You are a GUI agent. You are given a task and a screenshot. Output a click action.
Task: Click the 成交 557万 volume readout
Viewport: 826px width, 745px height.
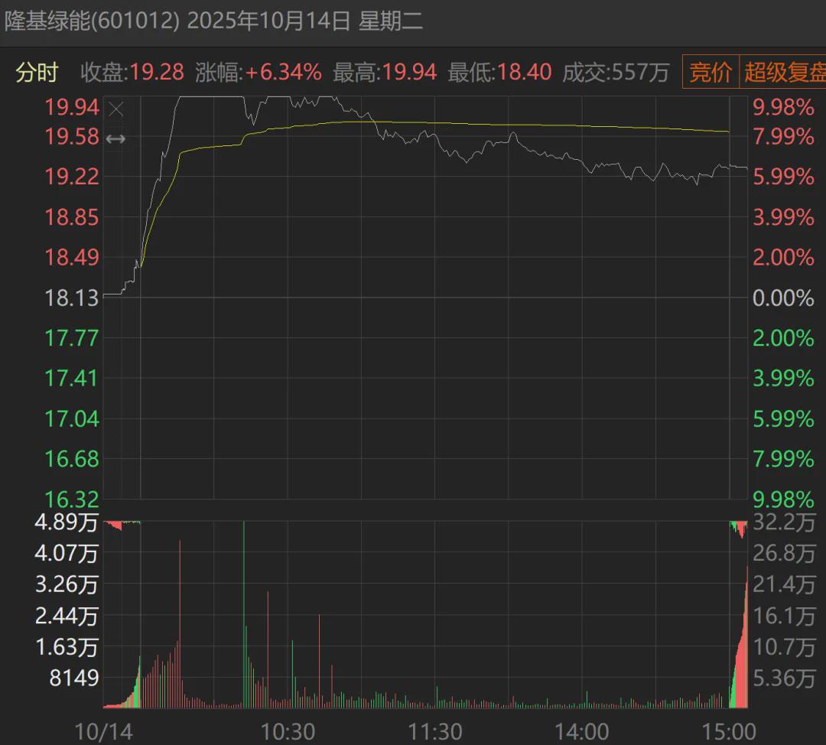click(616, 73)
